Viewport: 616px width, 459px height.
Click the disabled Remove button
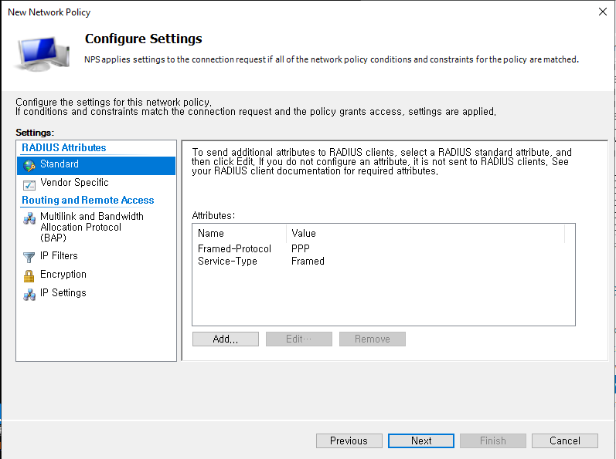click(x=373, y=339)
